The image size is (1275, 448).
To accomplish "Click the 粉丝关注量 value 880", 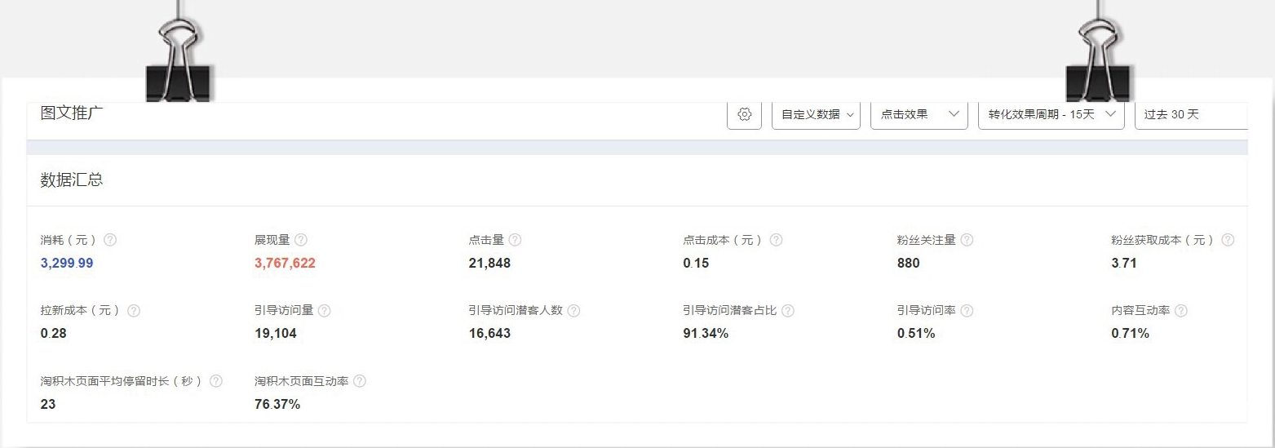I will 908,264.
